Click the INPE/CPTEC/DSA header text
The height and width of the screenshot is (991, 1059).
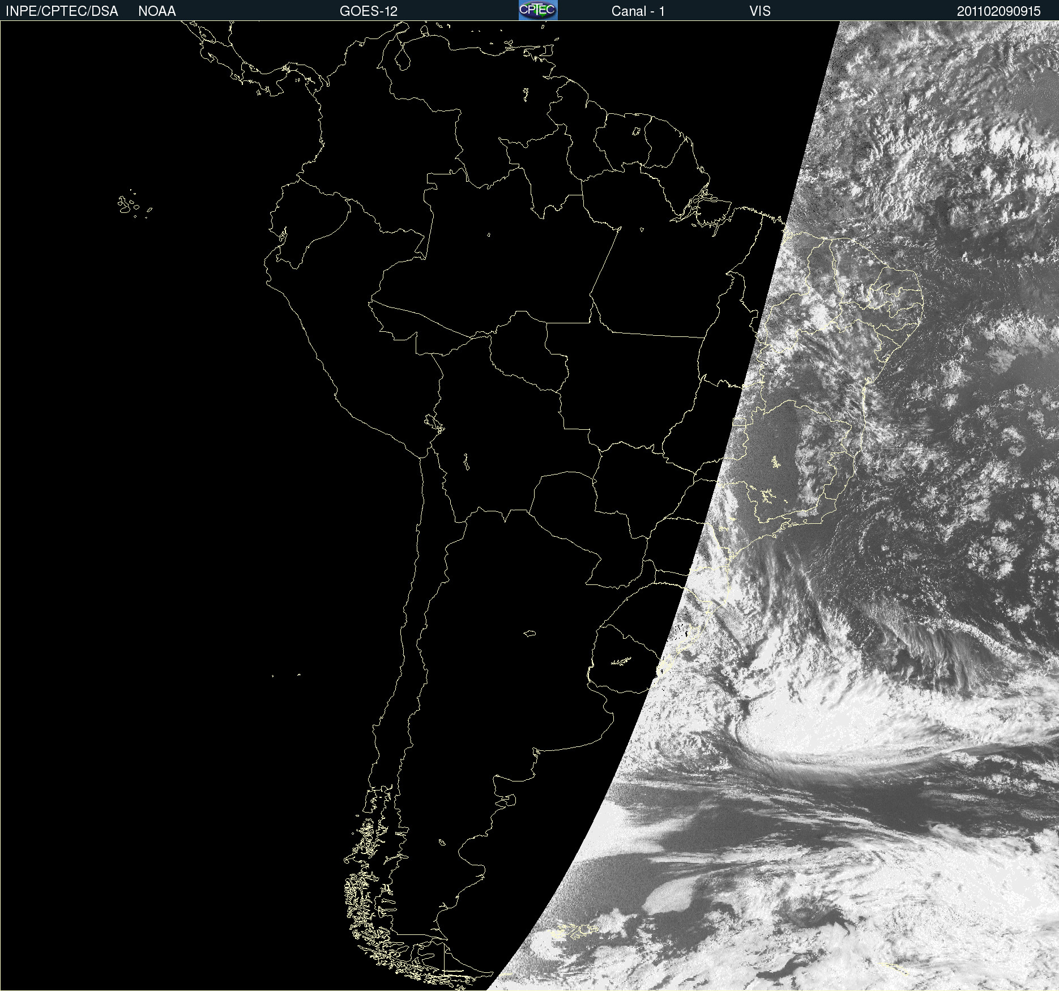click(x=62, y=11)
